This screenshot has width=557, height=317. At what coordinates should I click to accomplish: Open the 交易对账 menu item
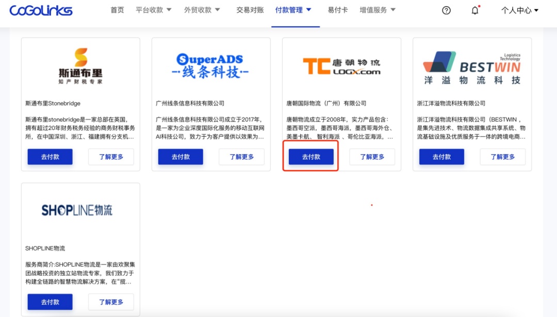250,10
